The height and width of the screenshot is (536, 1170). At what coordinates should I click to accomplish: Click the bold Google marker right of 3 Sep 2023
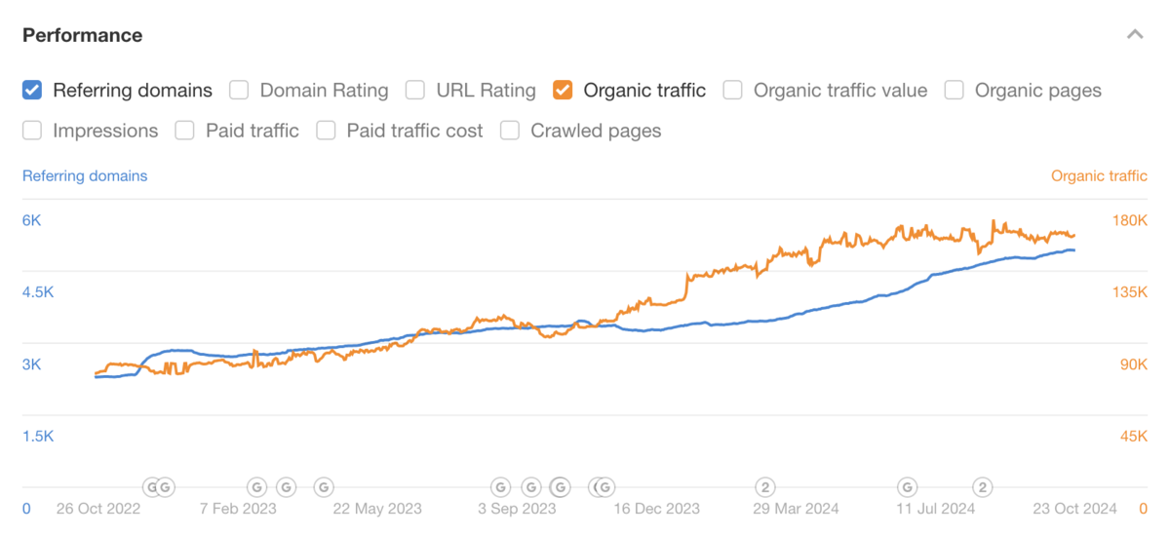tap(561, 486)
